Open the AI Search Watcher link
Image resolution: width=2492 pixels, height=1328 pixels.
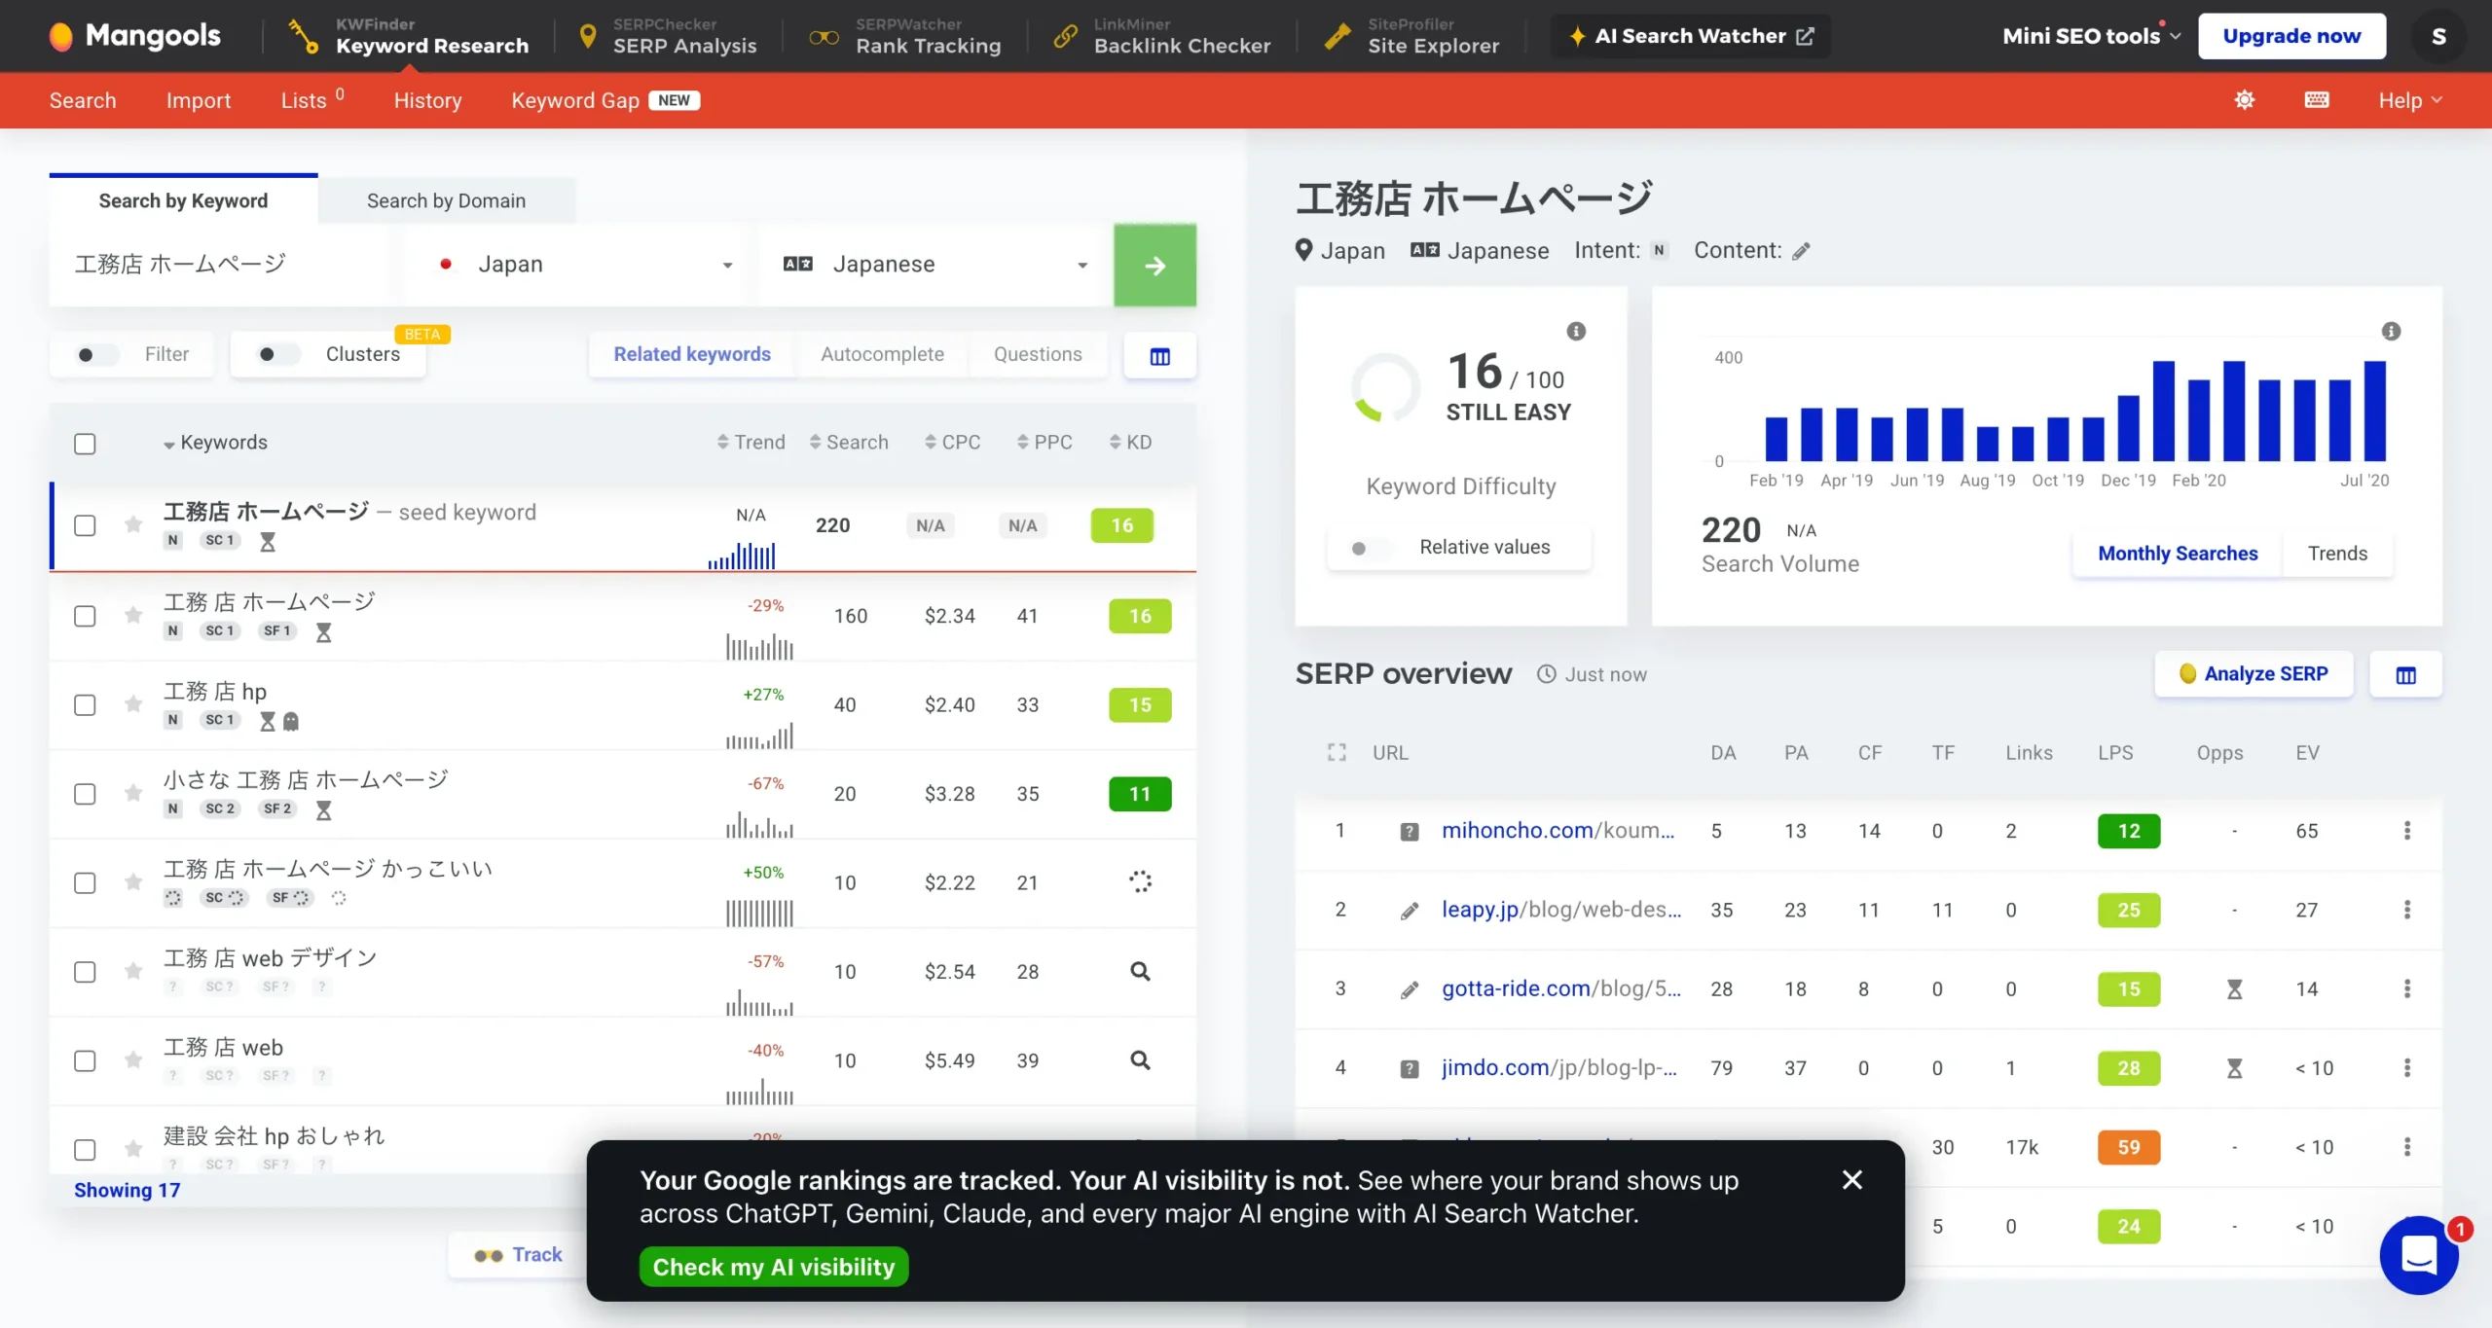coord(1691,36)
